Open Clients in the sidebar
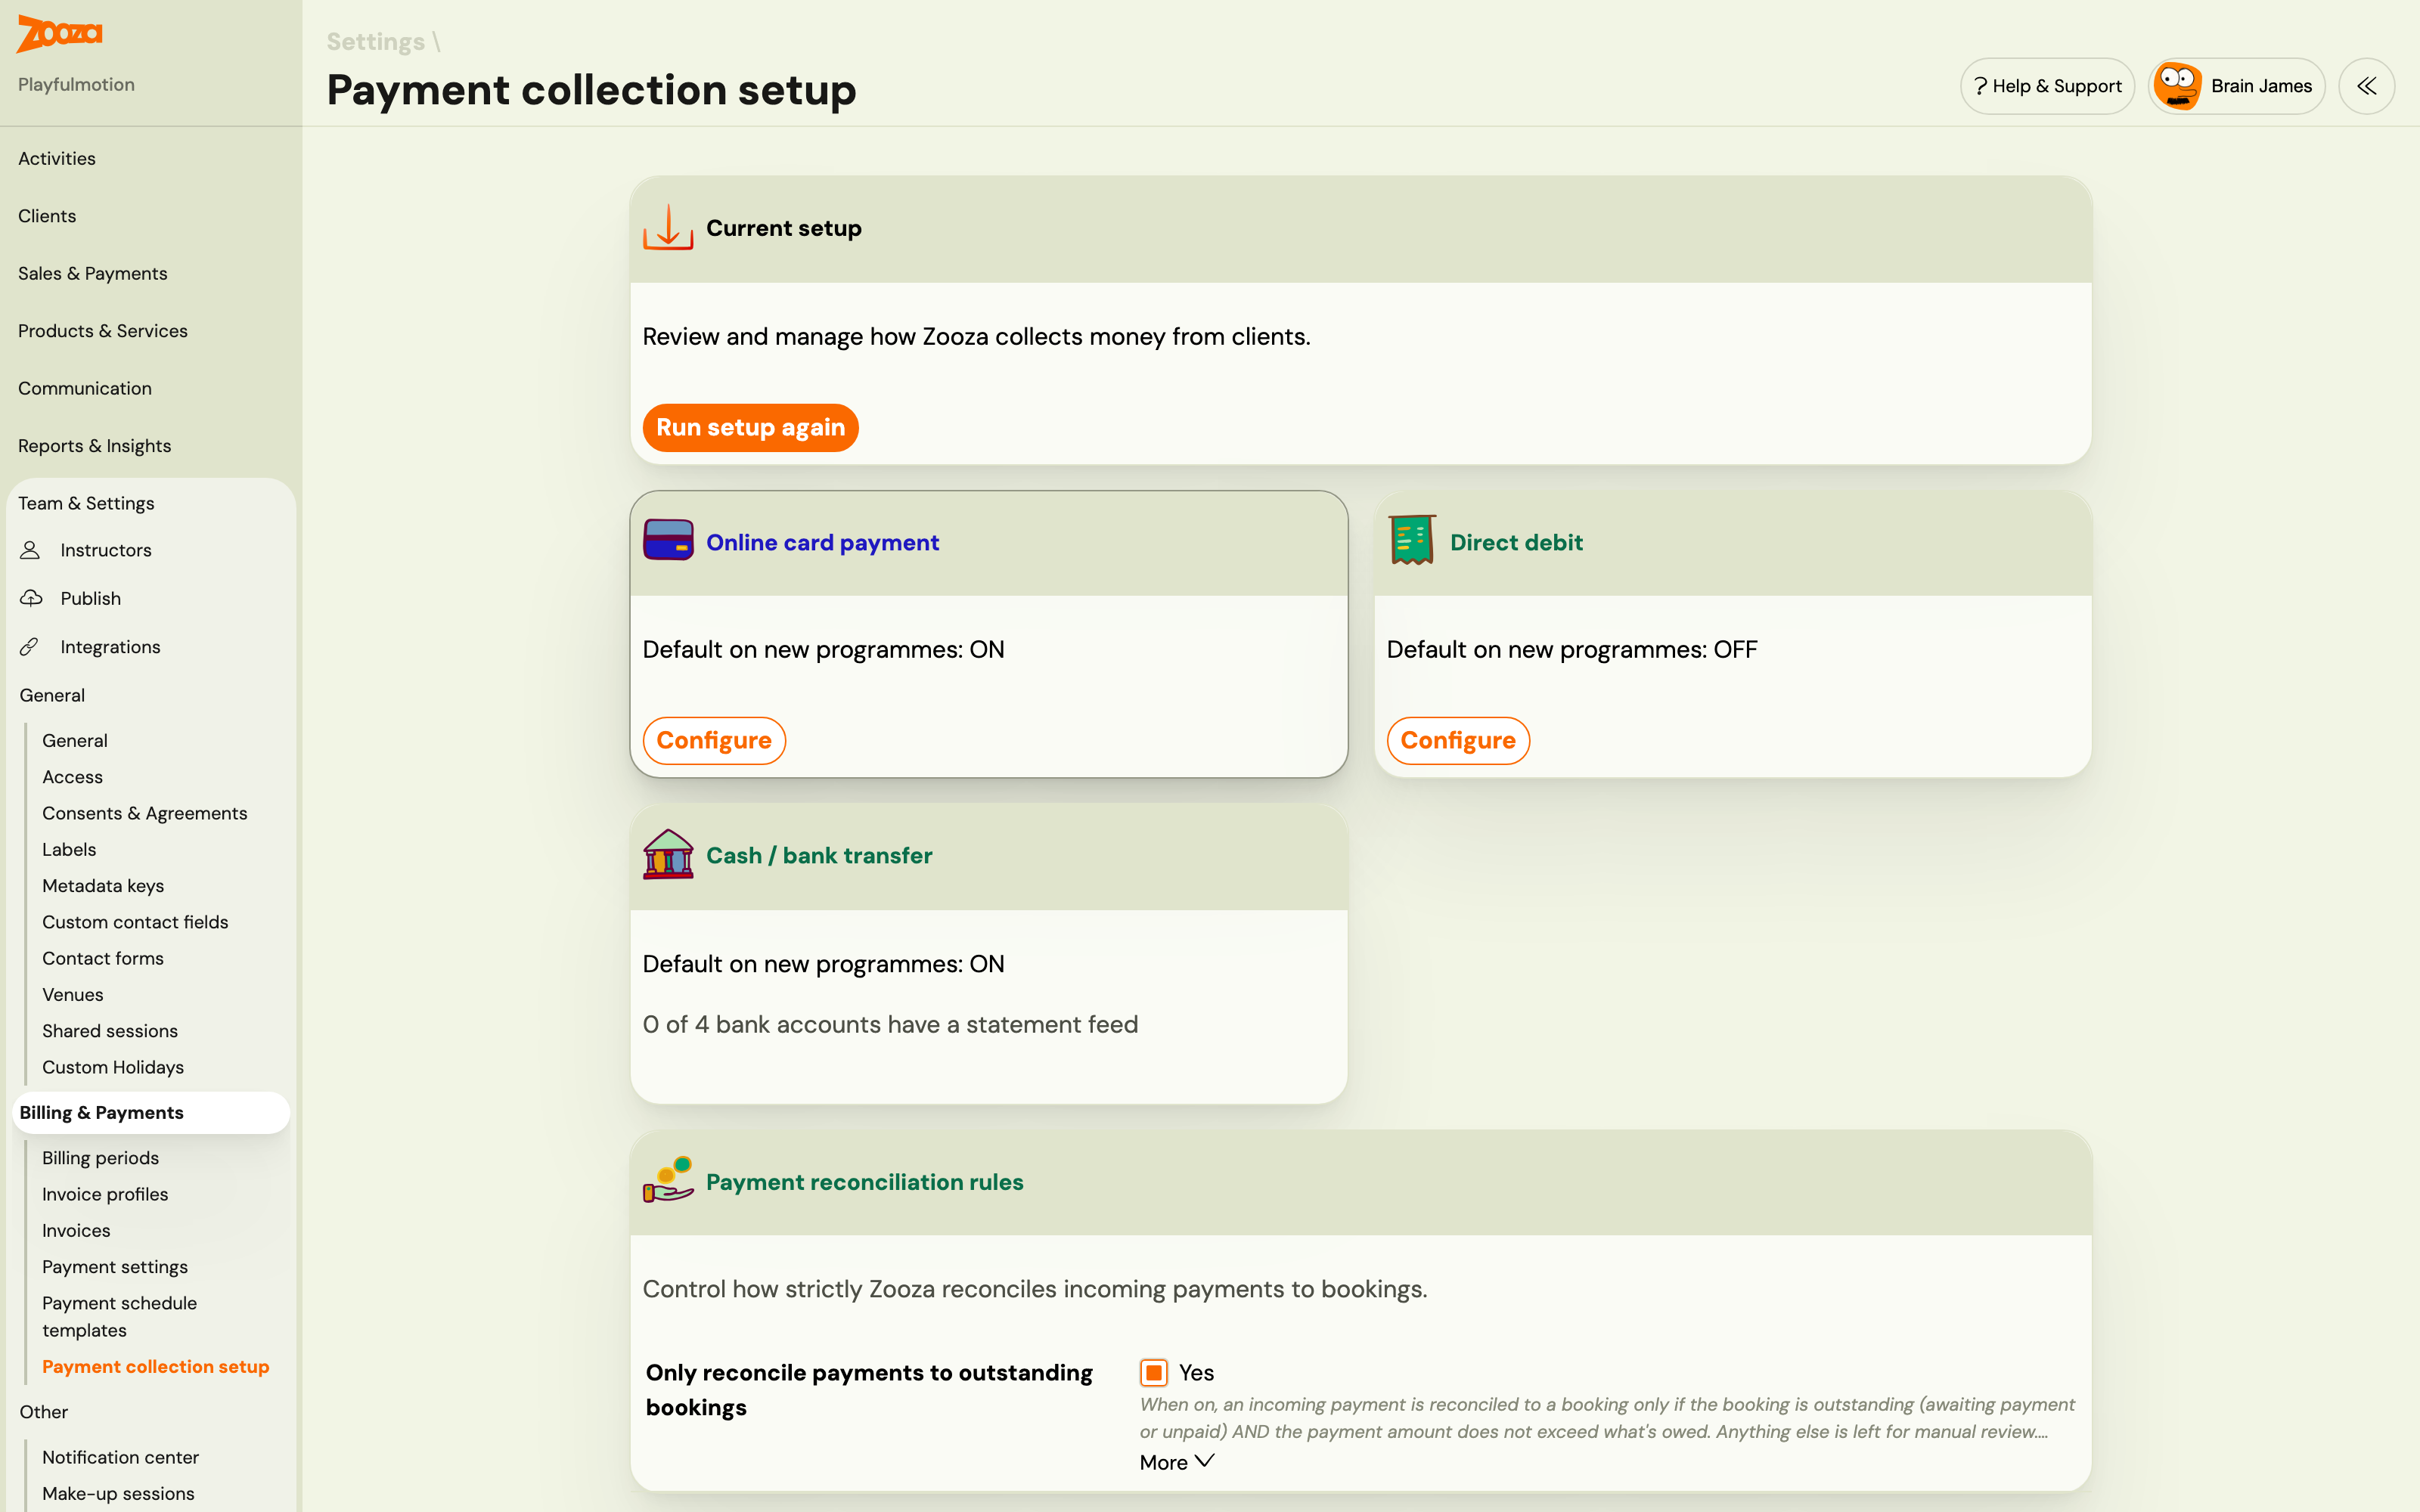Image resolution: width=2420 pixels, height=1512 pixels. pyautogui.click(x=47, y=216)
